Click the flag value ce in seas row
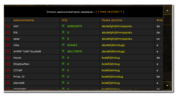Image resolution: width=178 pixels, height=102 pixels. pyautogui.click(x=158, y=39)
